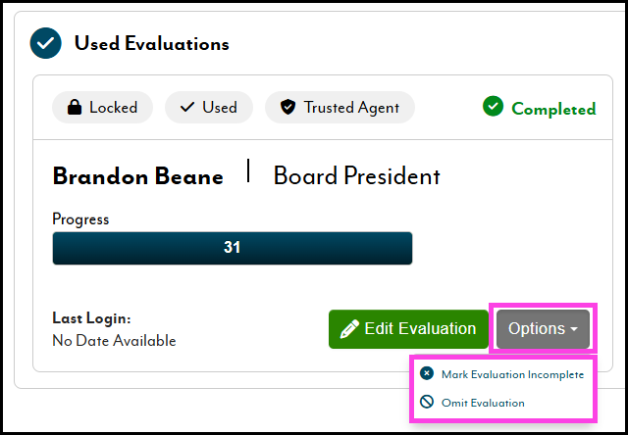This screenshot has height=435, width=628.
Task: Click the Locked status badge
Action: [102, 107]
